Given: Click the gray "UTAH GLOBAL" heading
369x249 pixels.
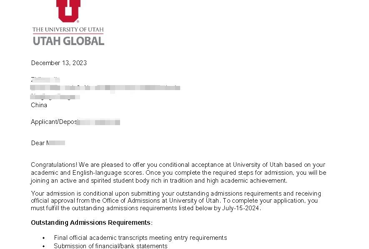Looking at the screenshot, I should 68,41.
